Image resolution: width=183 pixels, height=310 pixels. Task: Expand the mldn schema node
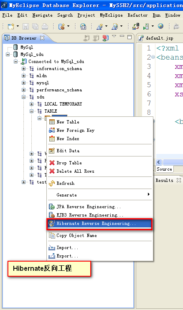coord(23,76)
